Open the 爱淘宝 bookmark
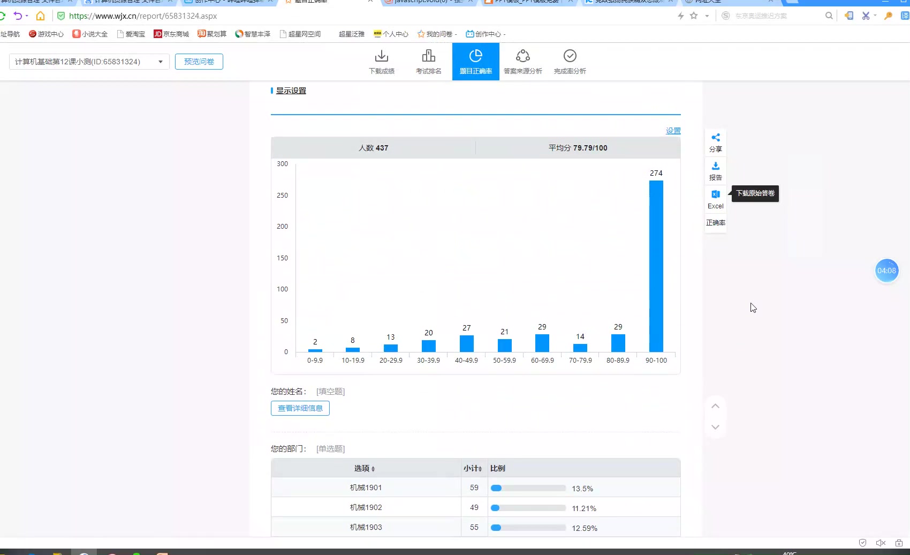Image resolution: width=910 pixels, height=555 pixels. (x=131, y=34)
